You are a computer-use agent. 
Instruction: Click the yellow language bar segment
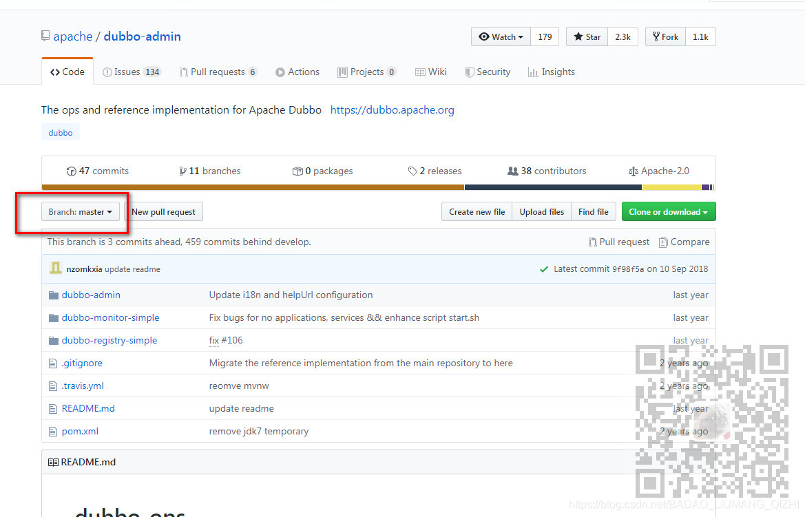tap(671, 187)
